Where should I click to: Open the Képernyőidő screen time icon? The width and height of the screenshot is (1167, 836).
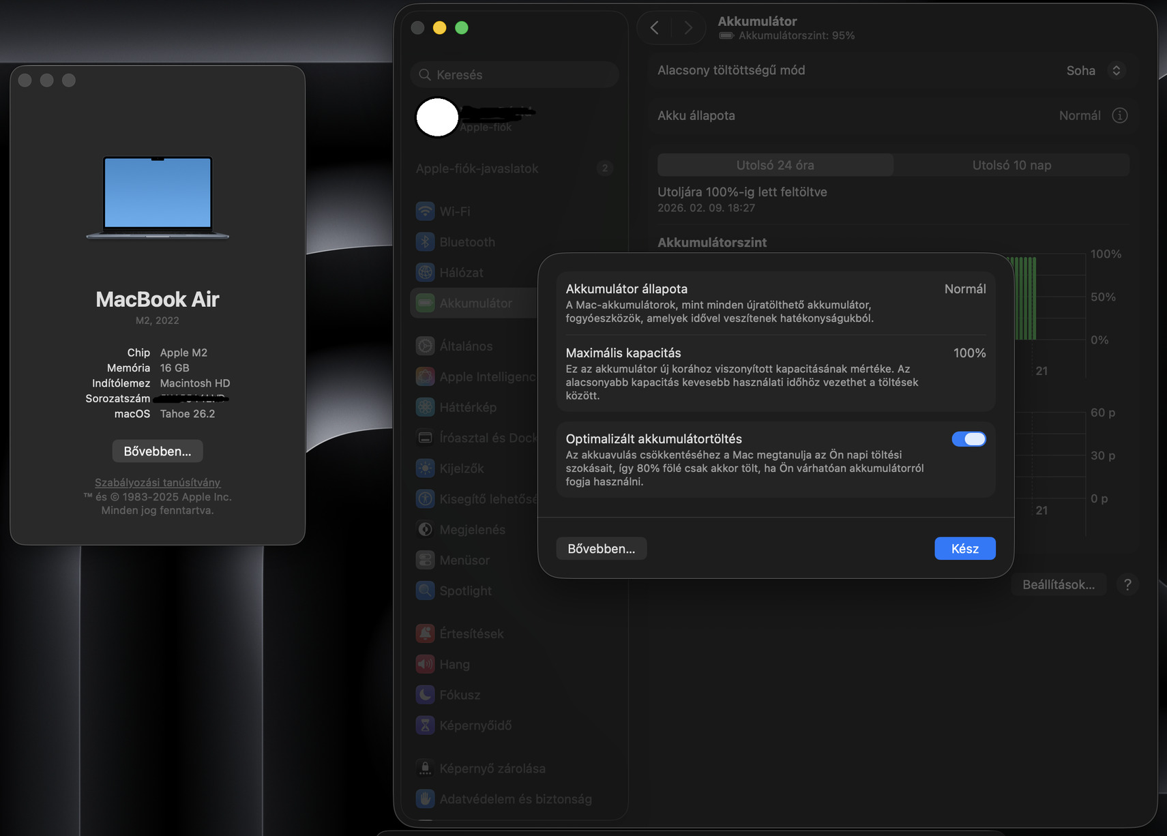coord(426,726)
